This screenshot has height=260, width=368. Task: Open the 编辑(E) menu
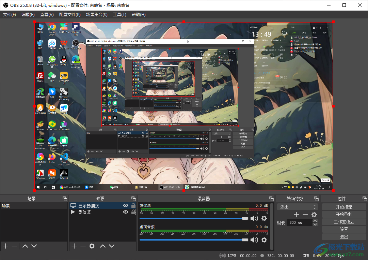point(28,15)
